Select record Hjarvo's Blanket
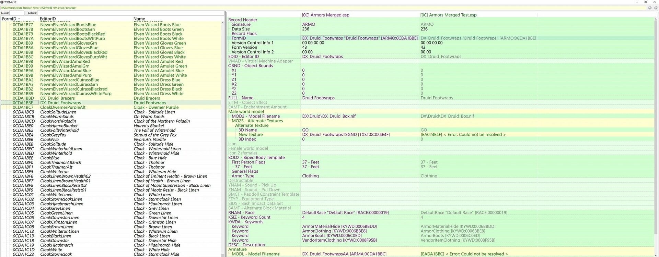The height and width of the screenshot is (257, 659). pos(149,126)
